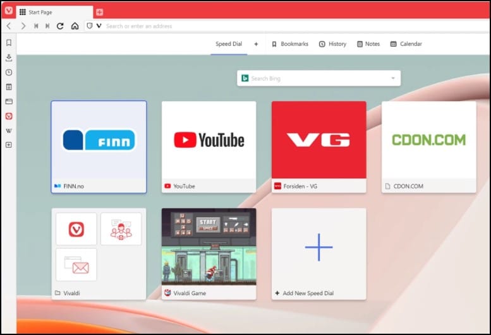Select the Speed Dial tab

click(x=229, y=44)
